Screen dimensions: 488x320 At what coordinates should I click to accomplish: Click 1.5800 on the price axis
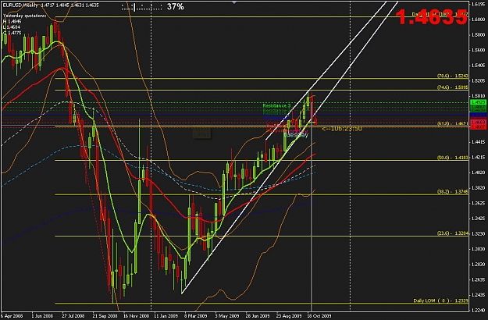tap(479, 35)
